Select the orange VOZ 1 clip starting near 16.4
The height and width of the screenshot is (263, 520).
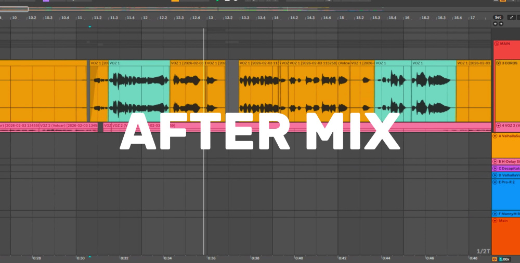[x=474, y=91]
